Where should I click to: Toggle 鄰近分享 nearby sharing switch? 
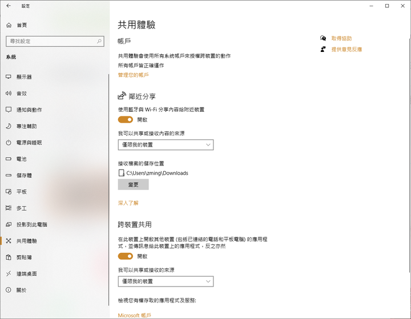pos(125,119)
